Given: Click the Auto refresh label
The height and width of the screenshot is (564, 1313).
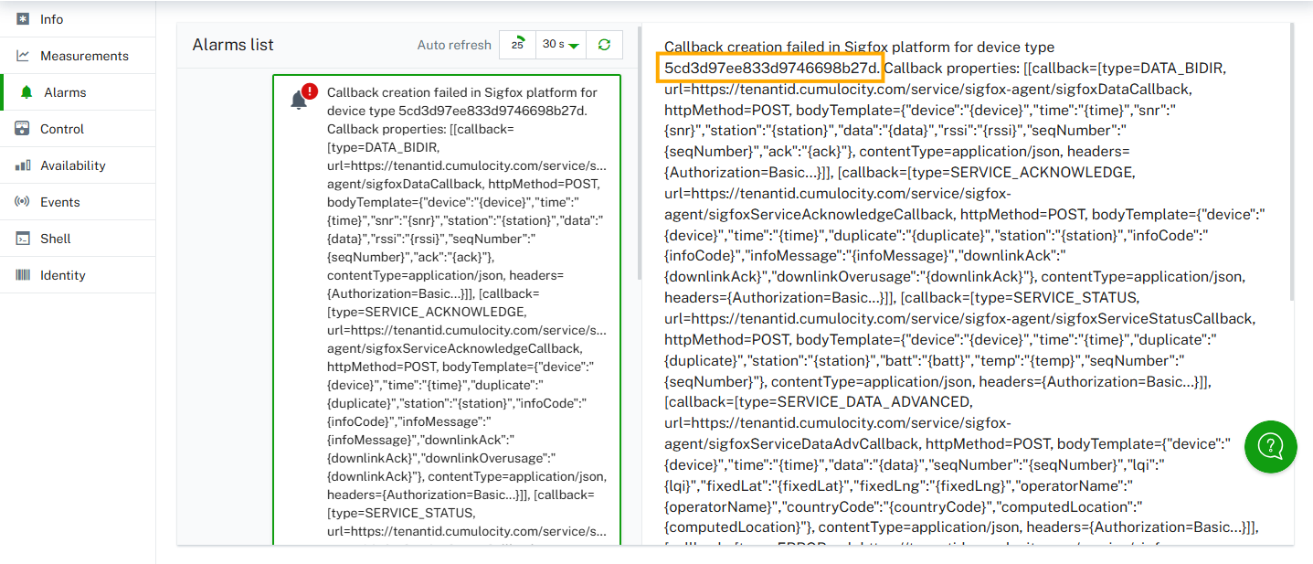Looking at the screenshot, I should click(x=453, y=45).
